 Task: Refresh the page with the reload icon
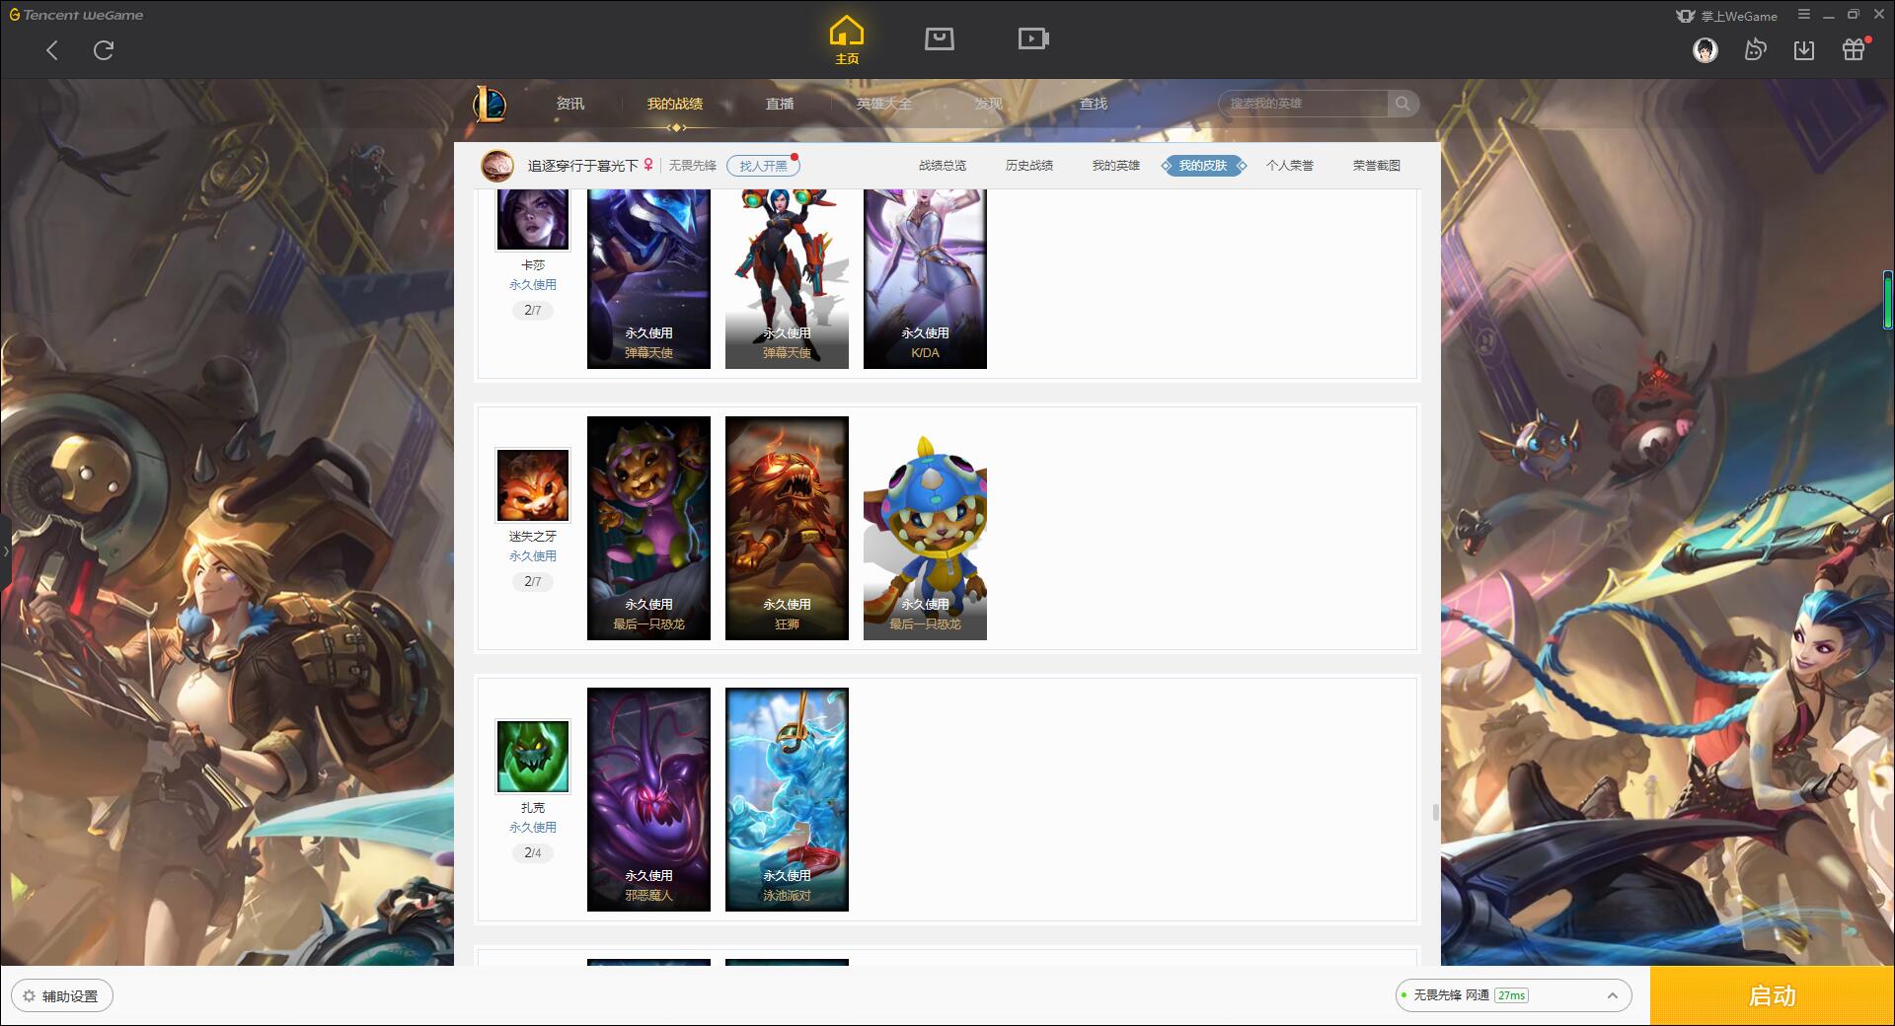104,50
